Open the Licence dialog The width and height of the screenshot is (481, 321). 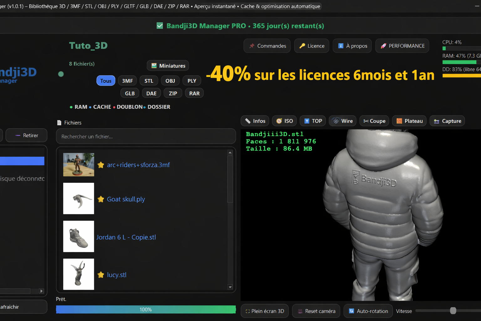(312, 46)
